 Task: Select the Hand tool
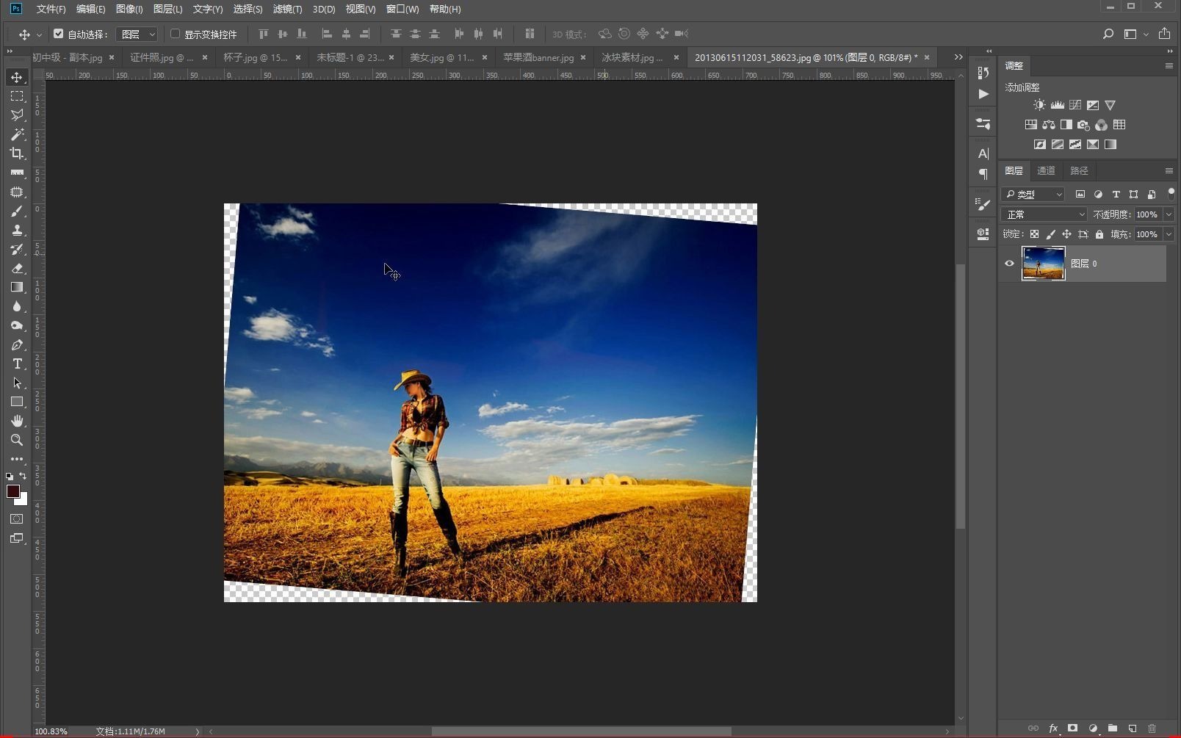point(17,421)
